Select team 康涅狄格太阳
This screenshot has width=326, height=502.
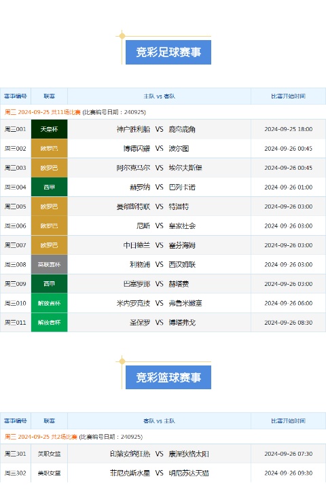[189, 454]
